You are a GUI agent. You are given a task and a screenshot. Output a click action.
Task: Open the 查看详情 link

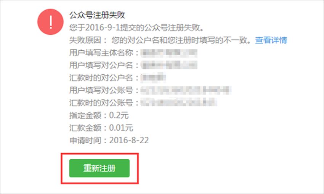(x=271, y=40)
